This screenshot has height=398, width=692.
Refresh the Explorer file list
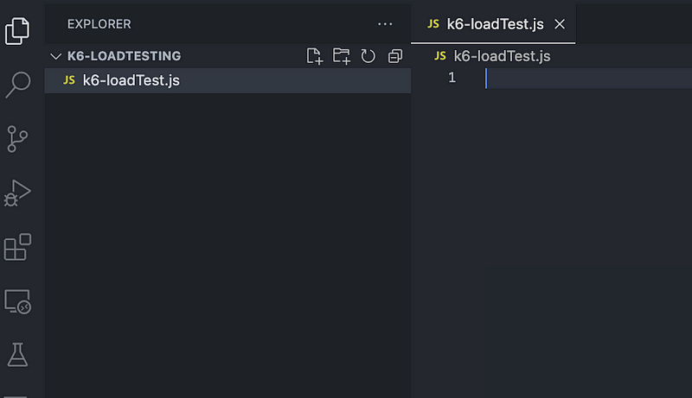pos(368,56)
